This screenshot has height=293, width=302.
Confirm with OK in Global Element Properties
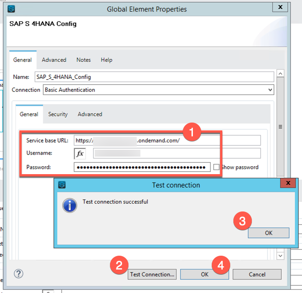(x=204, y=274)
